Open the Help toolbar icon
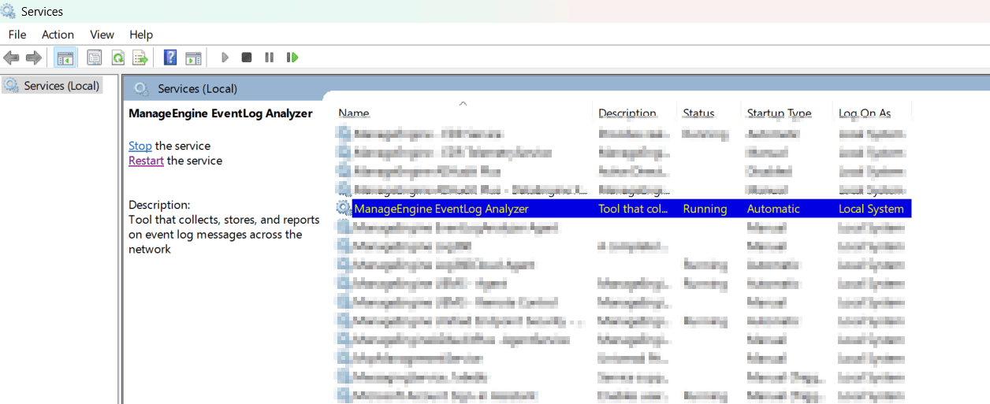This screenshot has width=990, height=404. pyautogui.click(x=169, y=57)
